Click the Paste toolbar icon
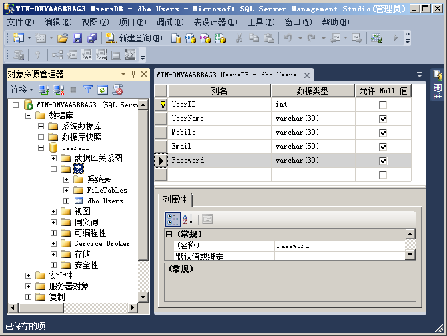The height and width of the screenshot is (336, 447). pos(269,38)
